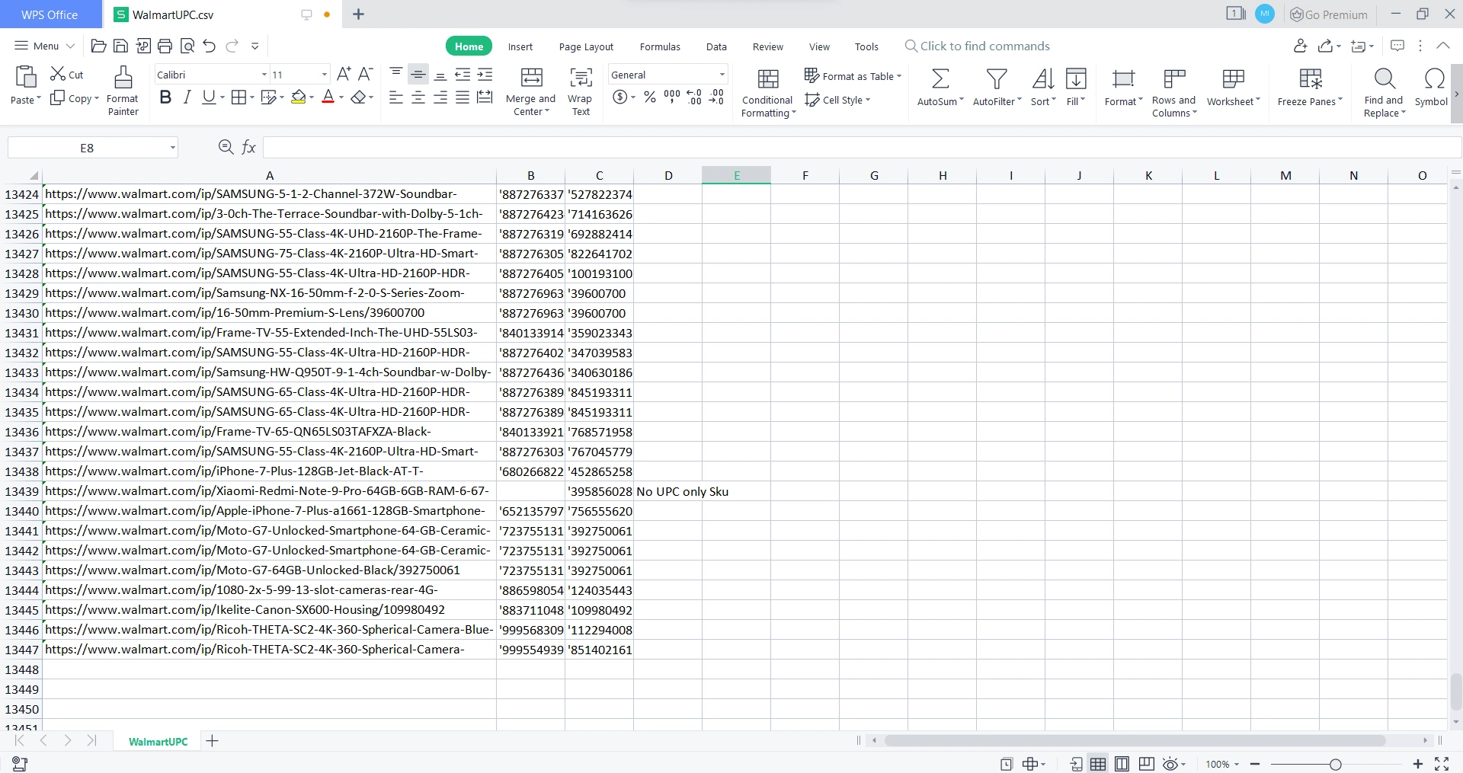This screenshot has height=773, width=1463.
Task: Click the Paste clipboard icon
Action: click(x=25, y=78)
